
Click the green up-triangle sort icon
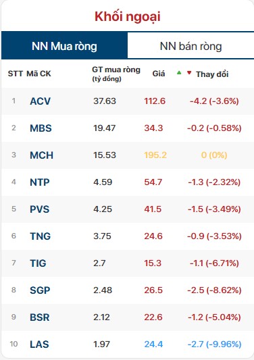pyautogui.click(x=179, y=73)
